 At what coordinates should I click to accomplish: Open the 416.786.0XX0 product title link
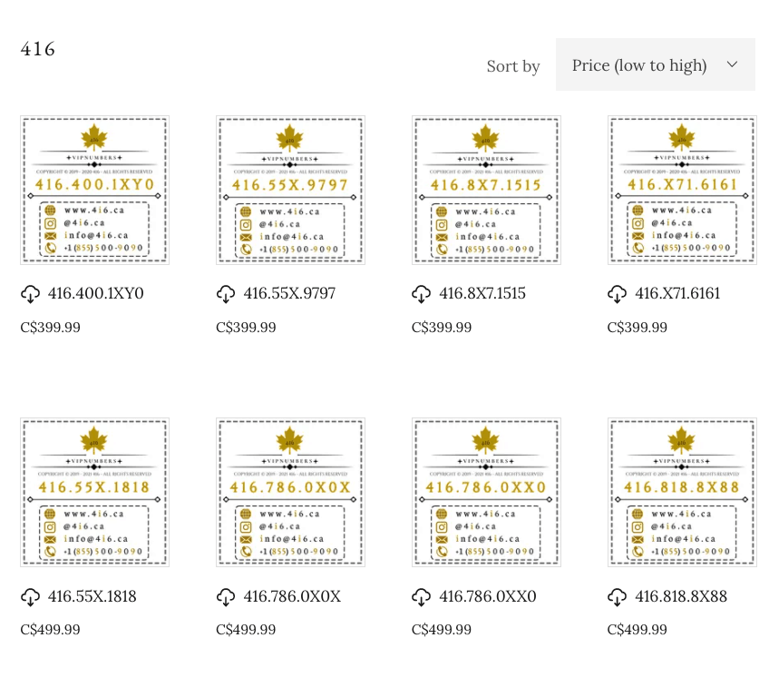(488, 597)
